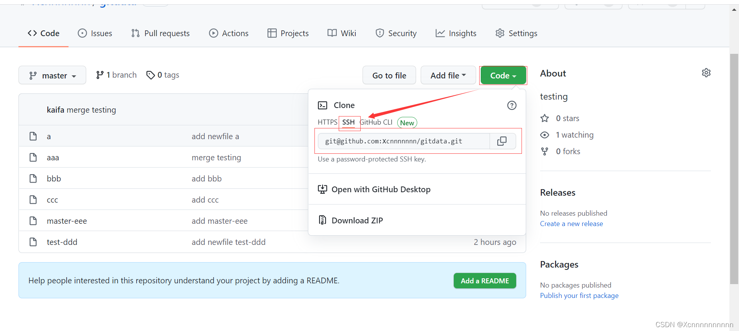Open the Packages heading link
739x331 pixels.
[559, 264]
